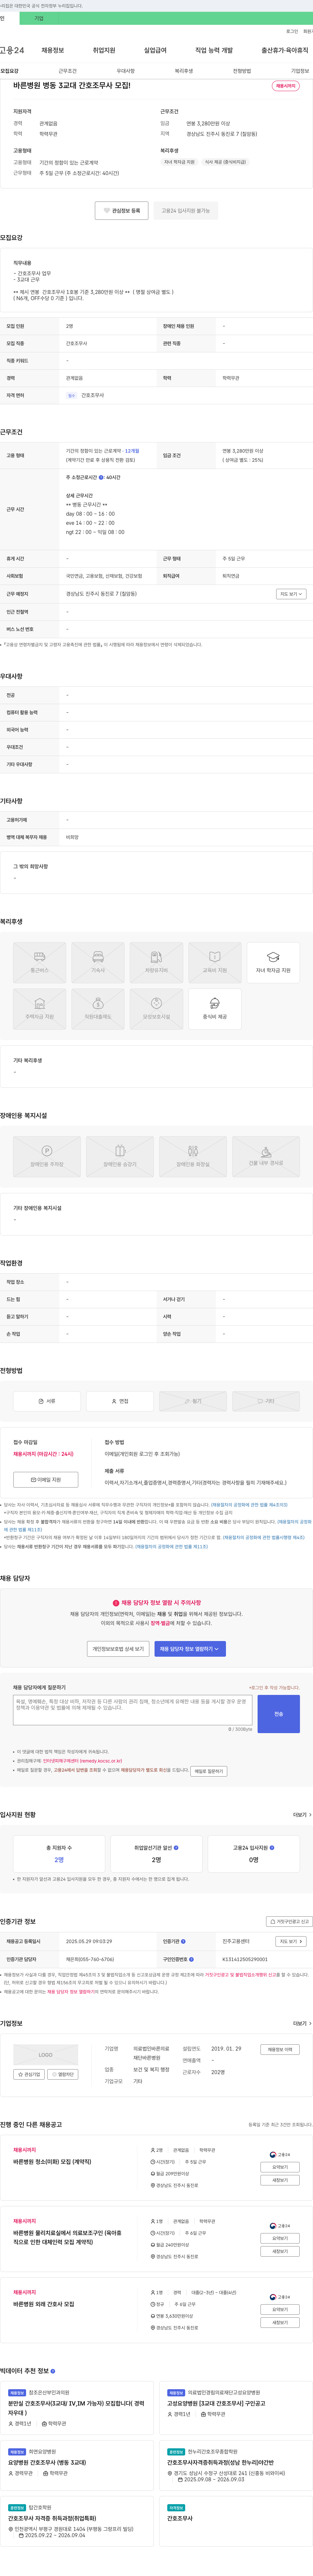Switch to the 우대사항 tab
313x2576 pixels.
click(x=126, y=71)
